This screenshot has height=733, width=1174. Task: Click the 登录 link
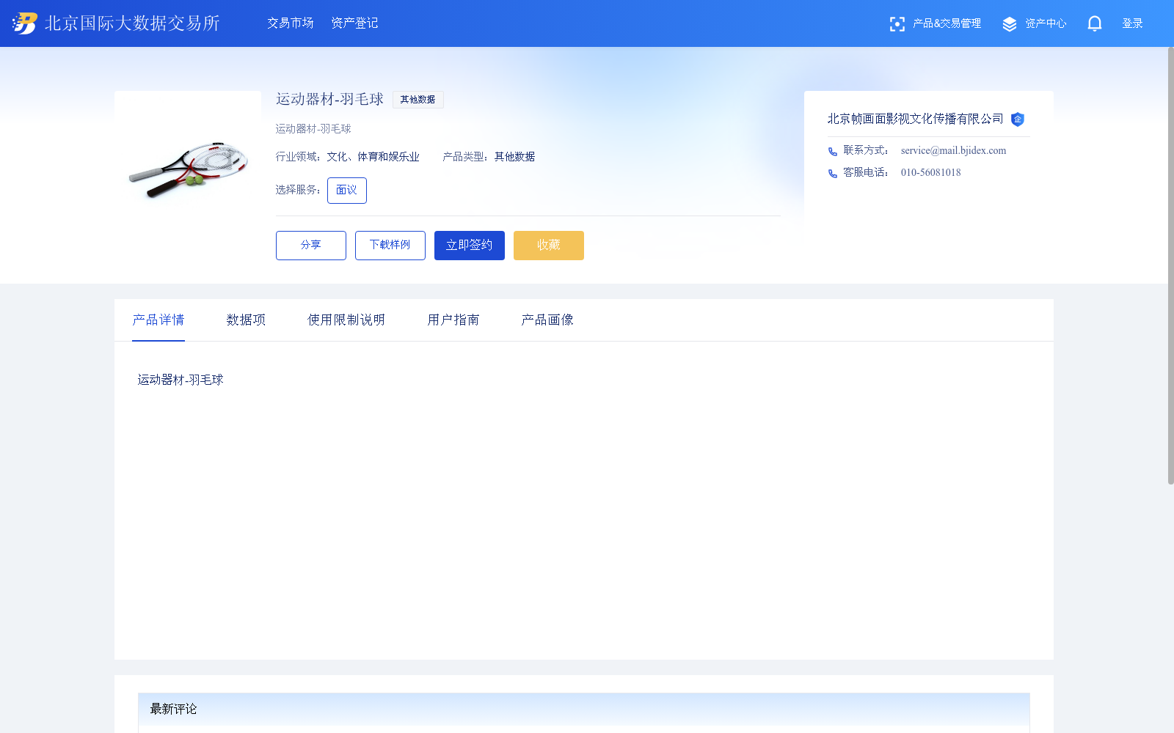pos(1133,23)
